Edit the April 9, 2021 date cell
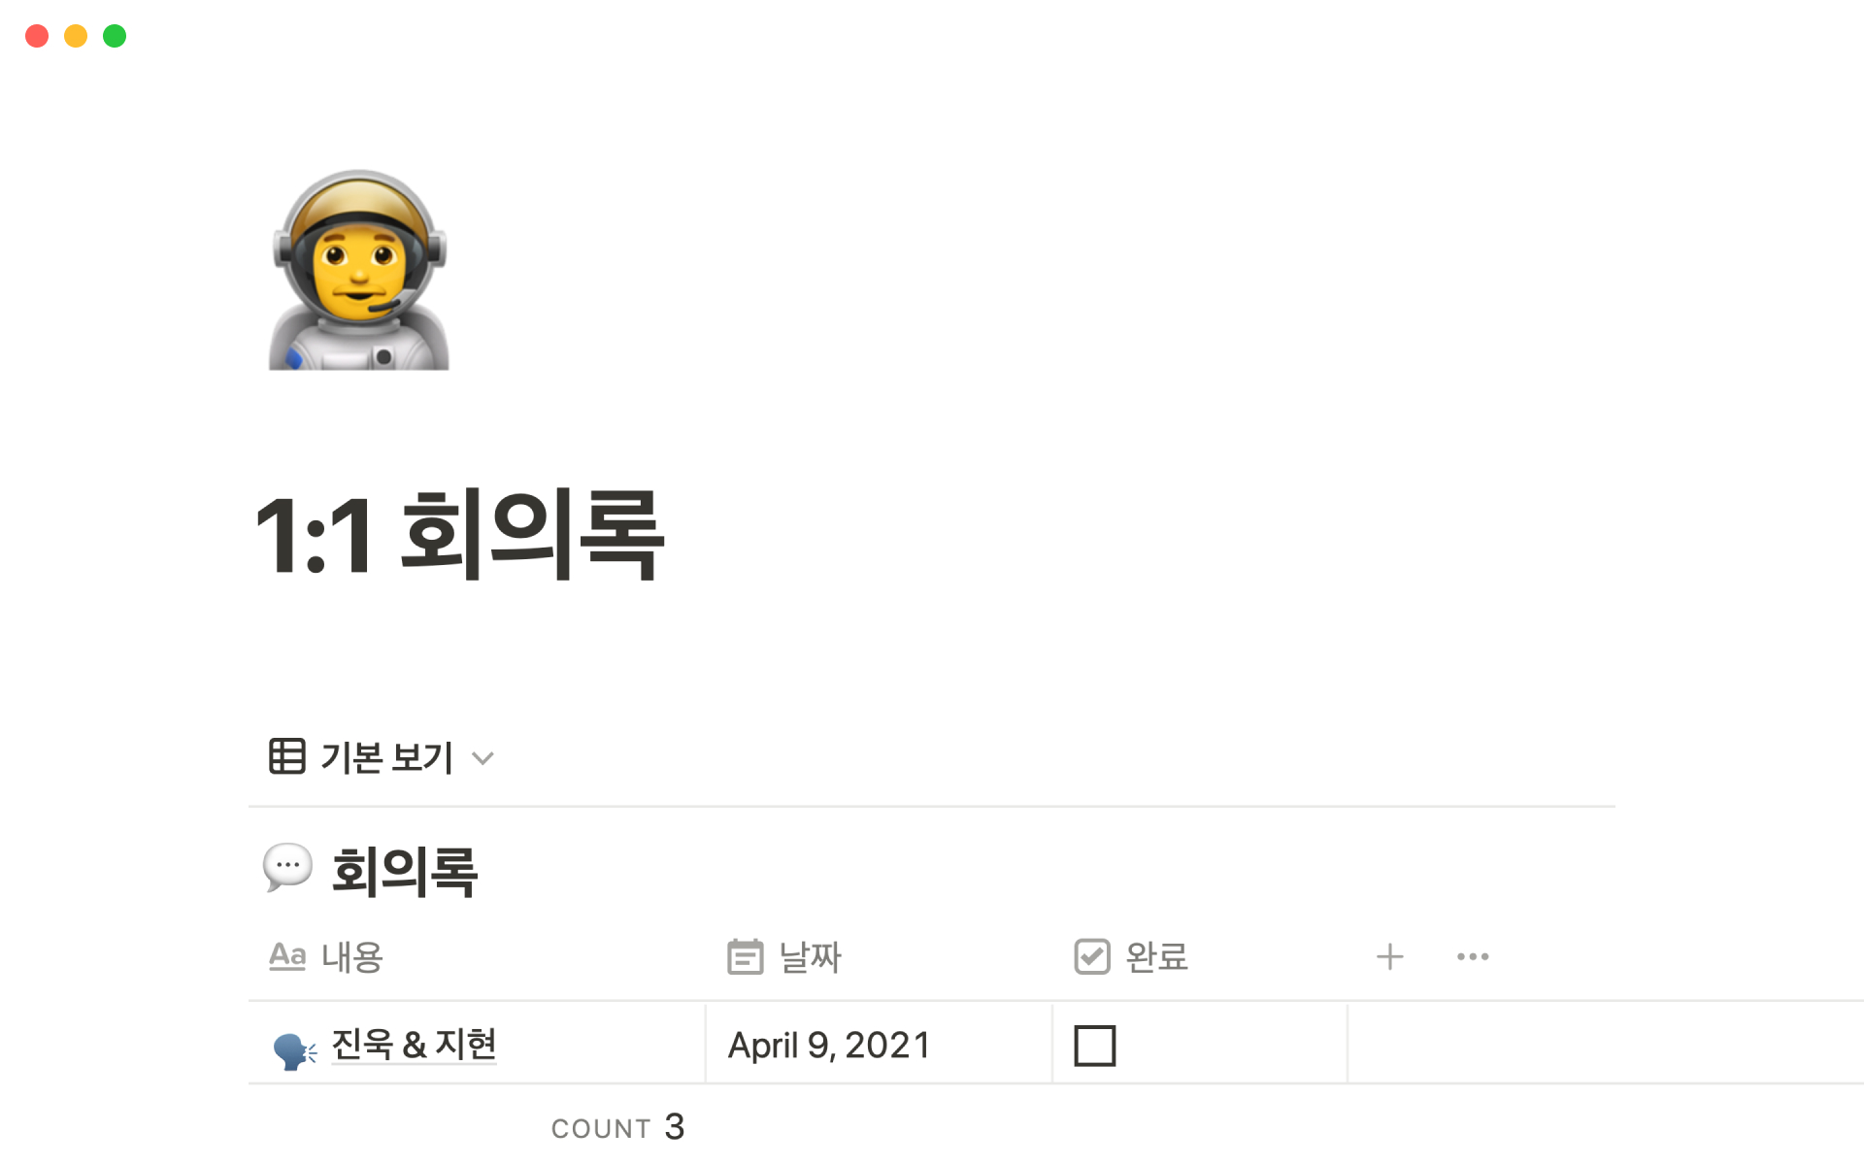Image resolution: width=1864 pixels, height=1165 pixels. (x=880, y=1044)
